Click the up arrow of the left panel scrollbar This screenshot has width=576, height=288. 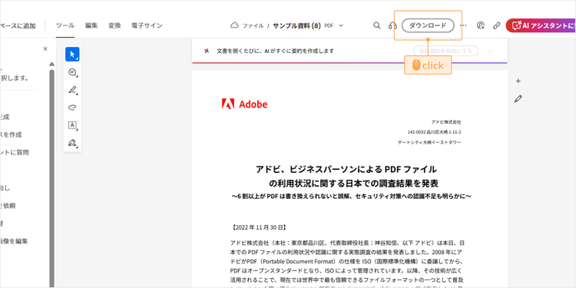pos(51,65)
